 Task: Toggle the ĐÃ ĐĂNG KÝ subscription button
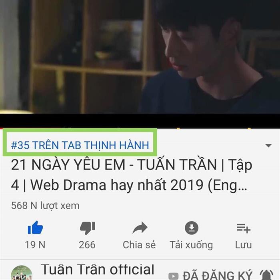[218, 276]
